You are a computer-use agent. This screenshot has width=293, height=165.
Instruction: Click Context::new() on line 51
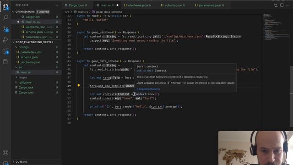tap(146, 94)
